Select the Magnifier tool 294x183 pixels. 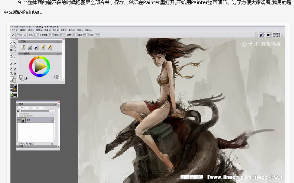[x=11, y=74]
